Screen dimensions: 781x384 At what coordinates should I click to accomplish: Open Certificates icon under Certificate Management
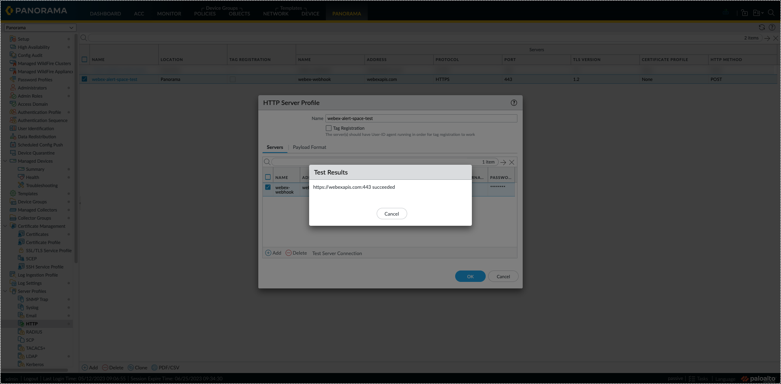point(21,234)
